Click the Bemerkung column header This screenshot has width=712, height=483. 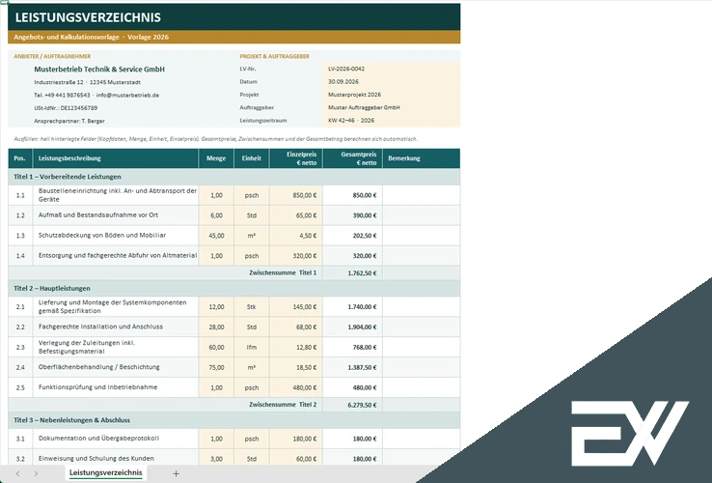(422, 158)
